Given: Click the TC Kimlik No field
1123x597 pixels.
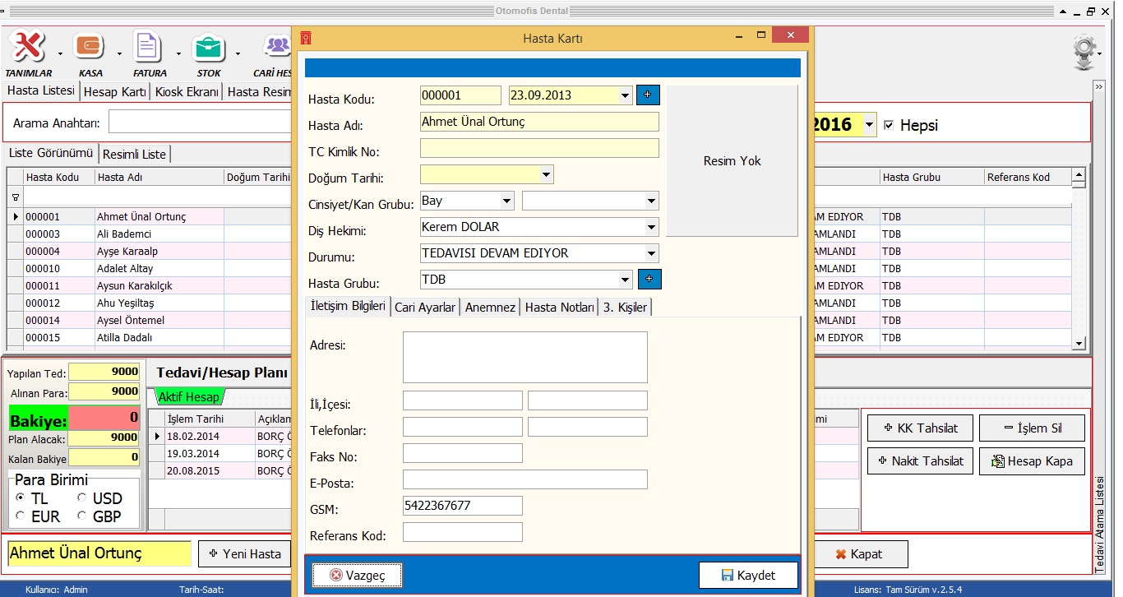Looking at the screenshot, I should (x=539, y=148).
